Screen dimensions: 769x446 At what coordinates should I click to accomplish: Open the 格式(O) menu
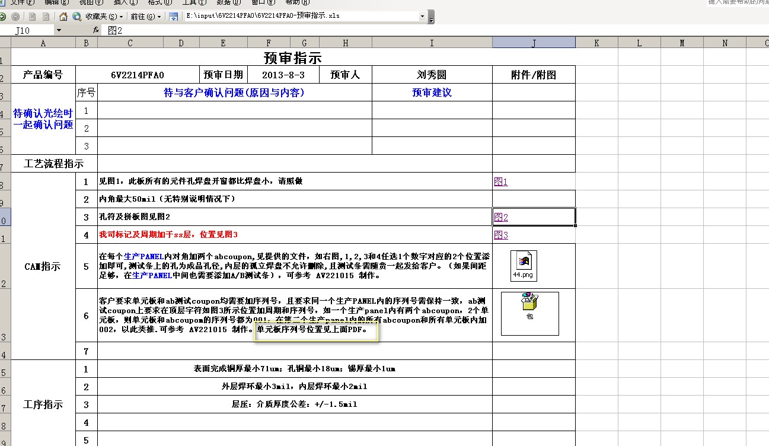[159, 2]
